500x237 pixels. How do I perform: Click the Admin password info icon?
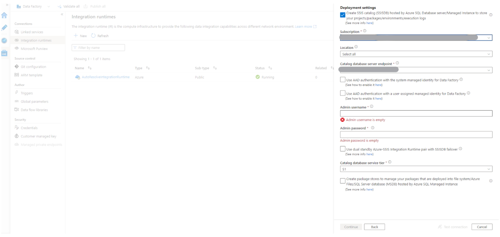(372, 128)
